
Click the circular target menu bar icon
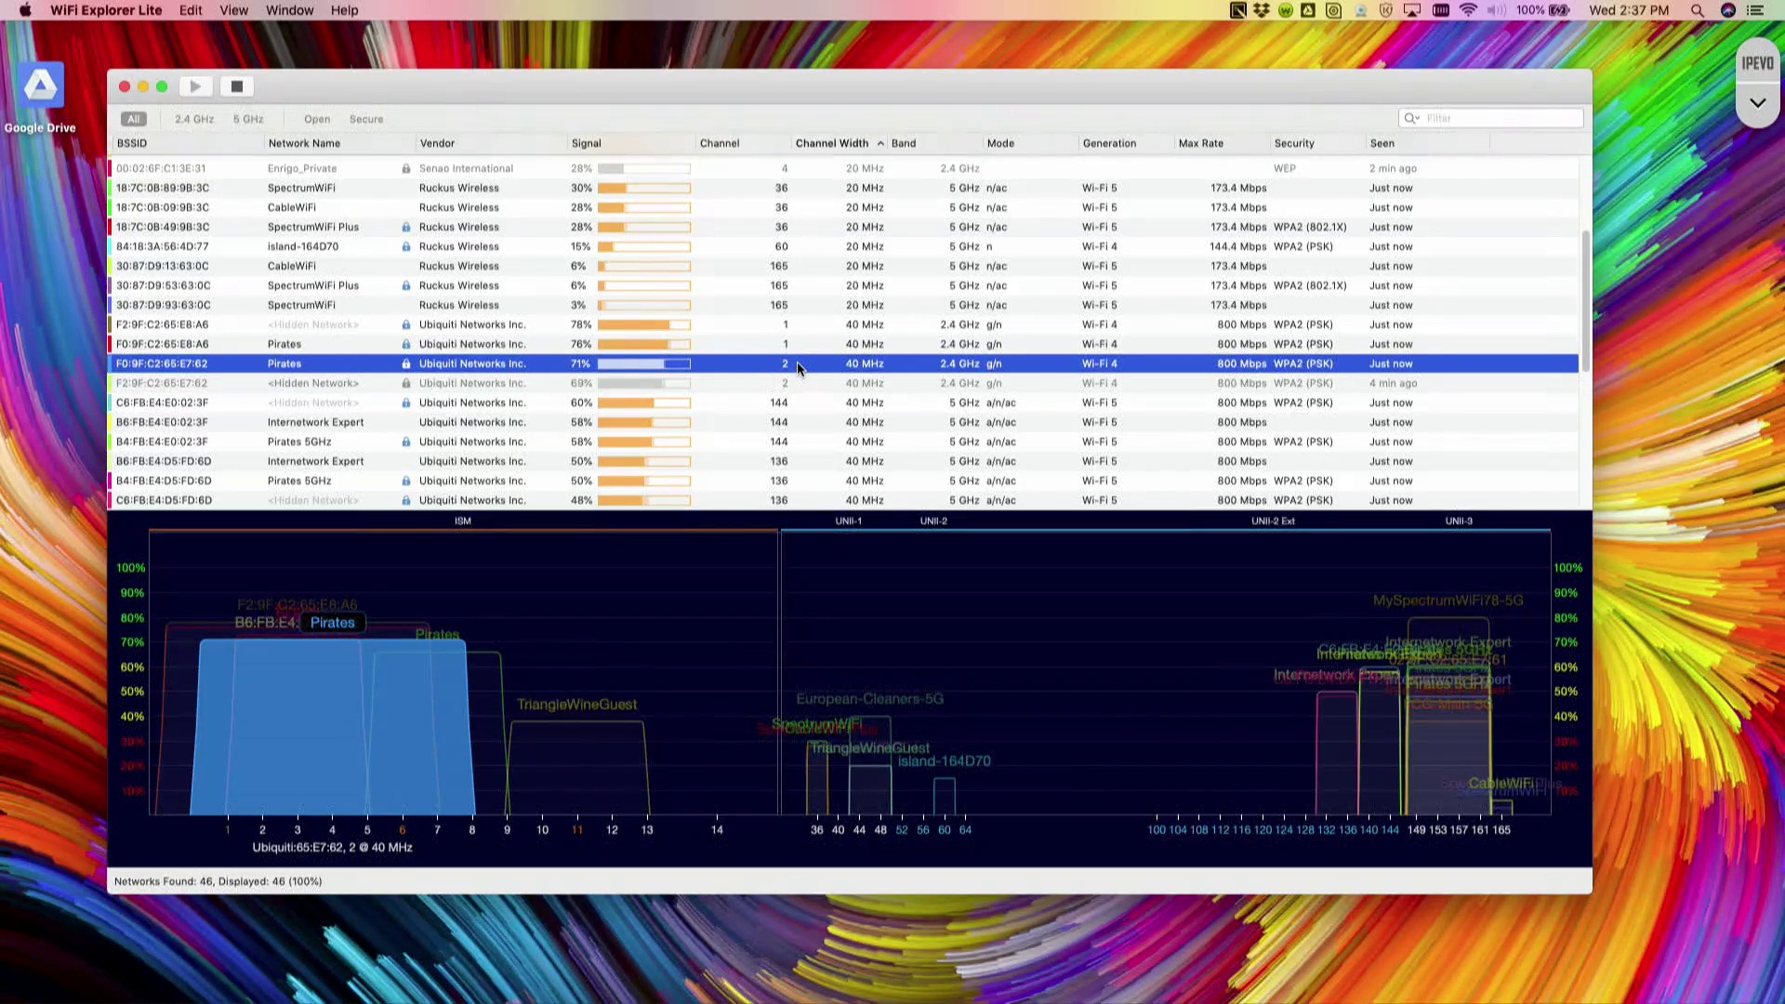coord(1334,10)
